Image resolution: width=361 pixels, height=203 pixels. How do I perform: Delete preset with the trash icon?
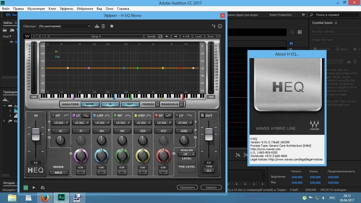[x=103, y=26]
